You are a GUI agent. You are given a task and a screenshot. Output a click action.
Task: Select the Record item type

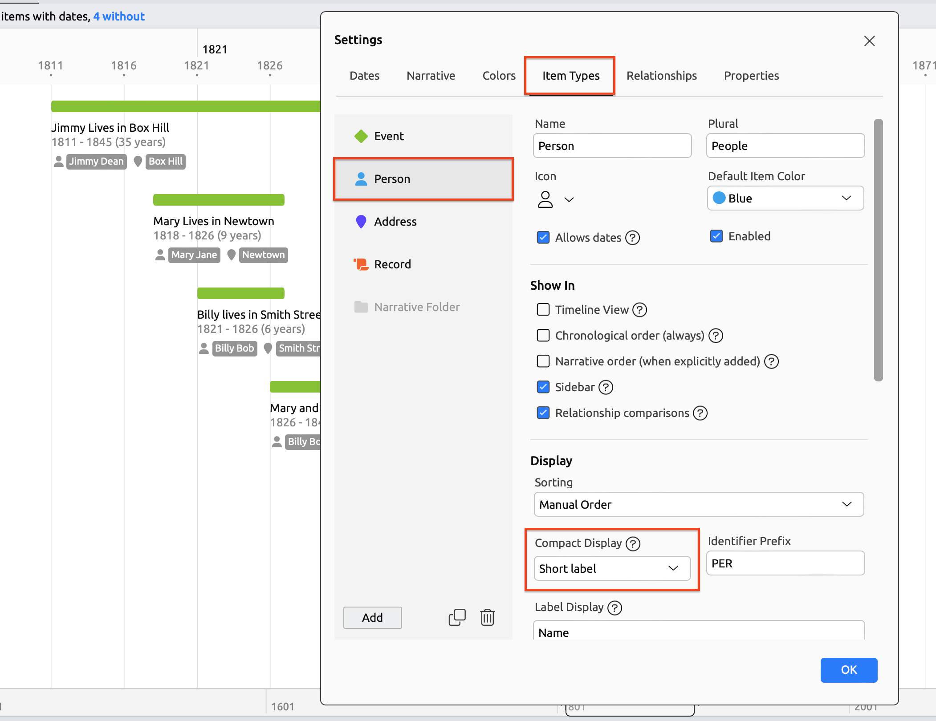point(392,264)
